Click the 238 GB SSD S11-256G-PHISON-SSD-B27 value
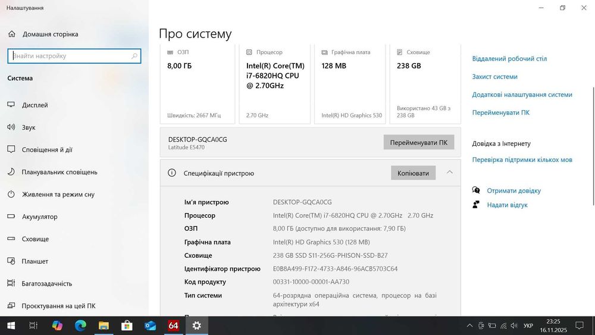 click(330, 255)
